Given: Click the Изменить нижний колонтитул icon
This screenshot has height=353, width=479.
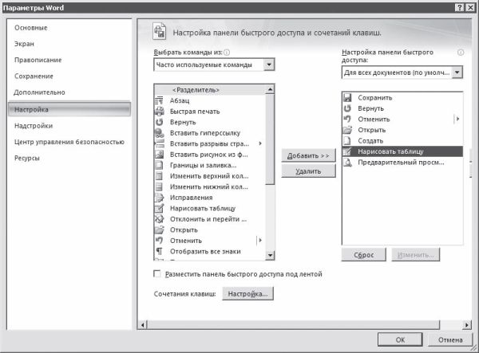Looking at the screenshot, I should pyautogui.click(x=159, y=186).
